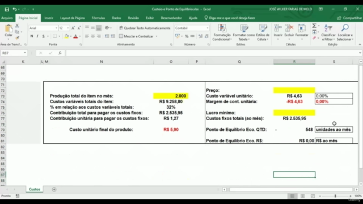This screenshot has width=363, height=204.
Task: Open the Formatar cells dropdown
Action: click(302, 32)
